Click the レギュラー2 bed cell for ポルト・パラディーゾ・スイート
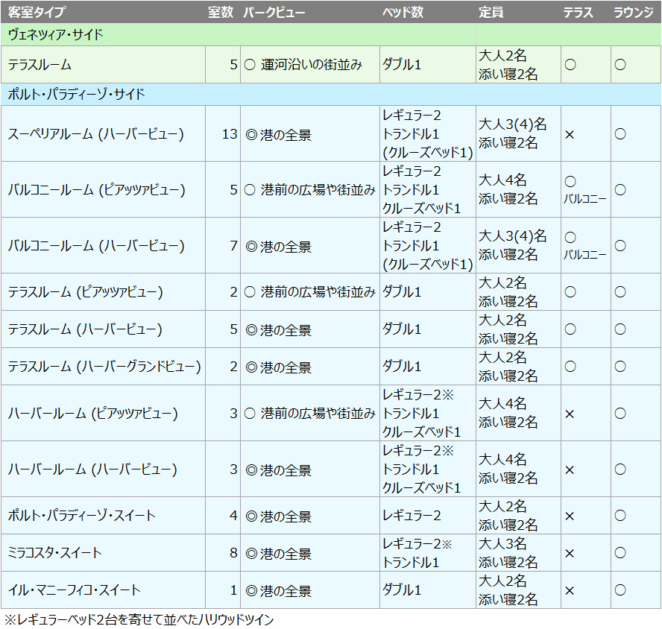The image size is (662, 629). pos(412,516)
